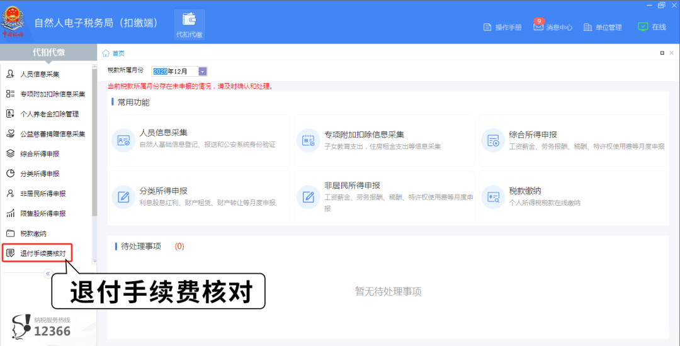Close the 首页 tab with the x button

tap(672, 53)
